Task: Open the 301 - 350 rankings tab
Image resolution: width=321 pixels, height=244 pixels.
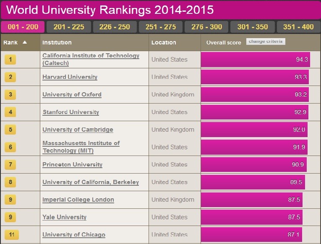Action: [253, 27]
